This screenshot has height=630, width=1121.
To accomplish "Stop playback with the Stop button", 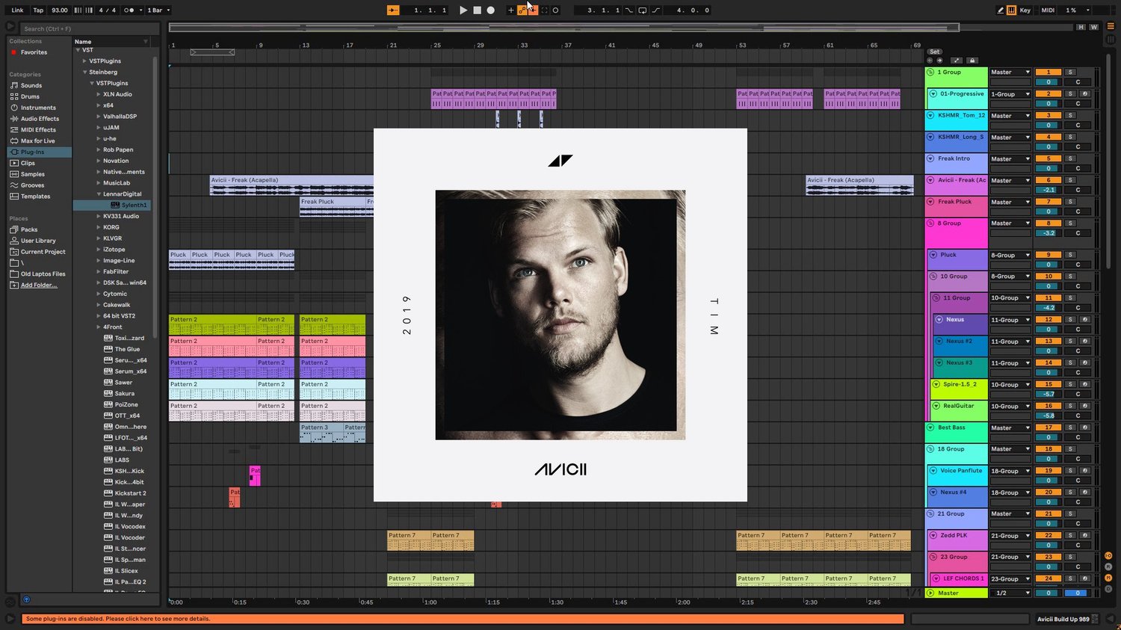I will (477, 10).
